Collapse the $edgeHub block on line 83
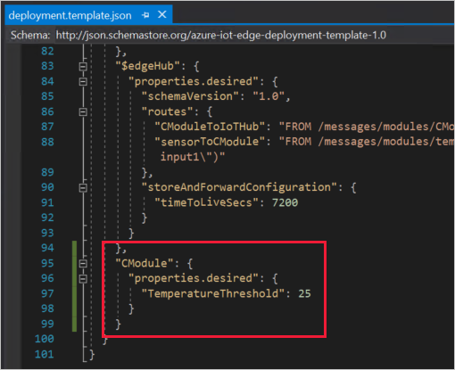Image resolution: width=455 pixels, height=370 pixels. (x=83, y=66)
